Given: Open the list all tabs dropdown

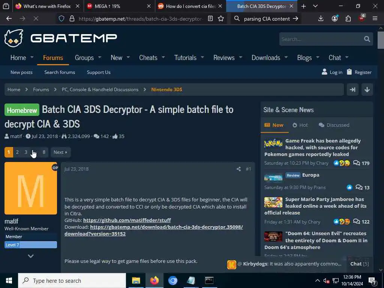Looking at the screenshot, I should point(315,6).
